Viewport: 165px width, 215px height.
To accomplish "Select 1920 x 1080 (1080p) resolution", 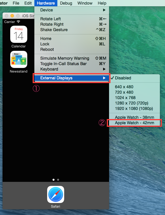I will [x=134, y=108].
